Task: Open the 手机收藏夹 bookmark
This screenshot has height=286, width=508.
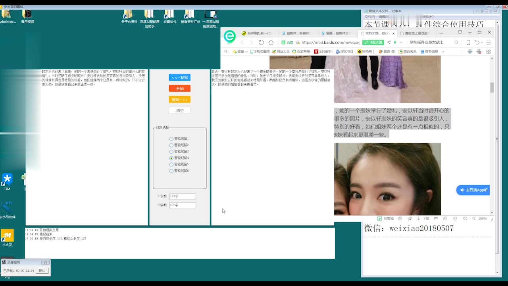Action: [260, 52]
